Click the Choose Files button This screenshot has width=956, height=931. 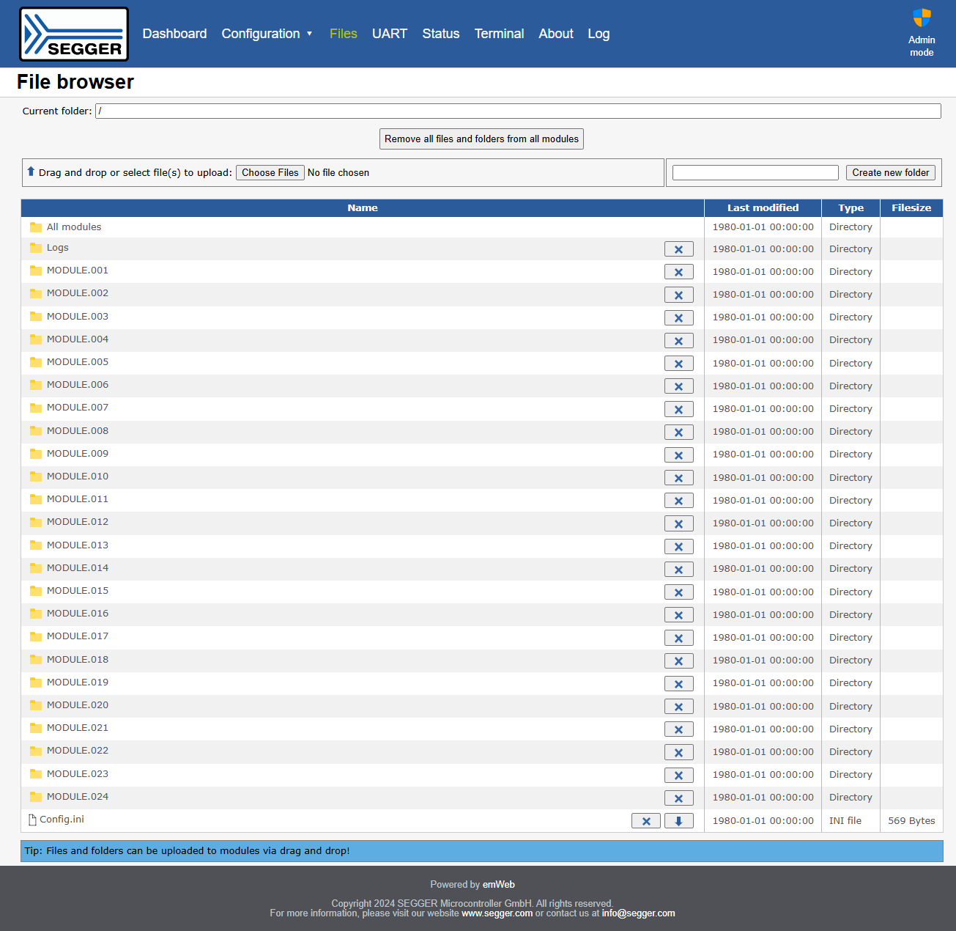(x=270, y=173)
